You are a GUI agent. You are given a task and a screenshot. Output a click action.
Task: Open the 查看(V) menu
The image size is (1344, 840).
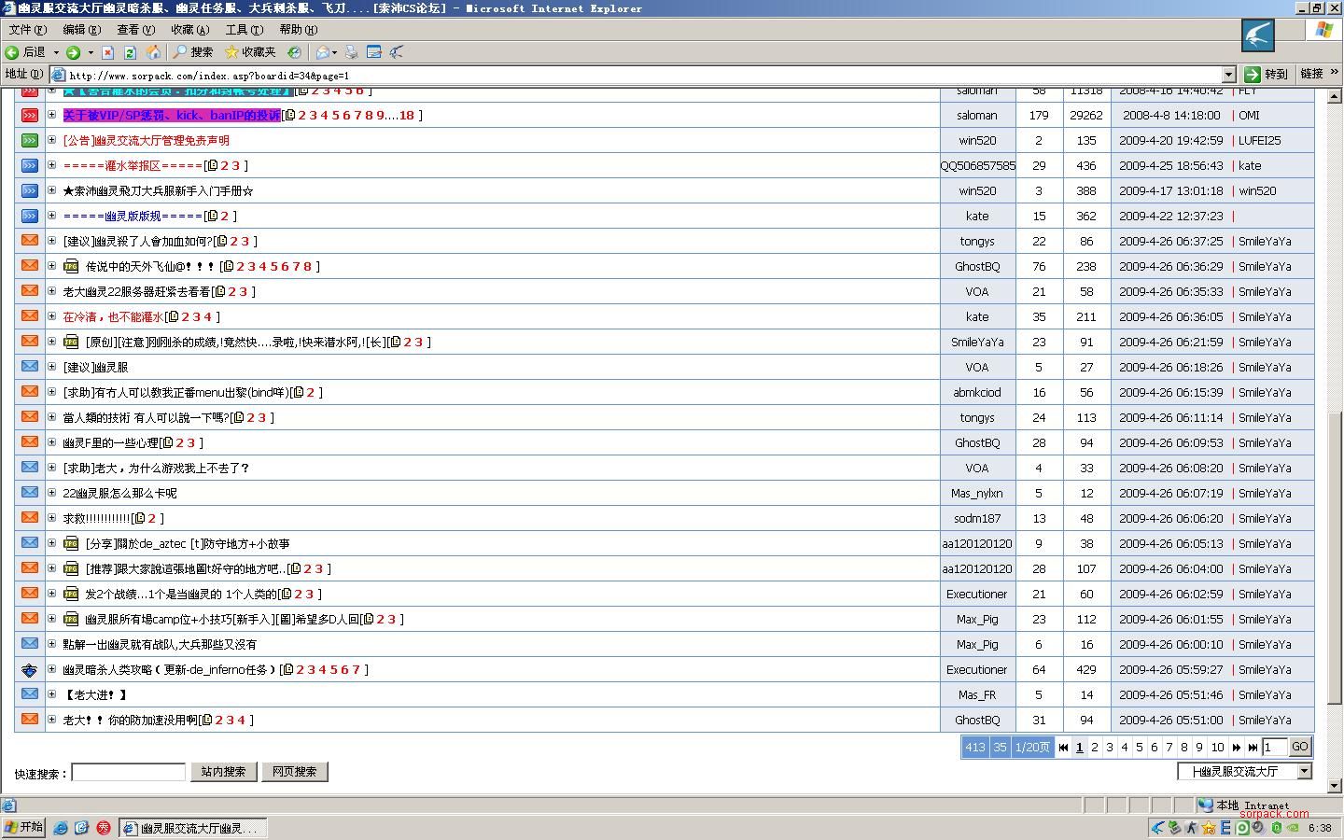pyautogui.click(x=135, y=30)
